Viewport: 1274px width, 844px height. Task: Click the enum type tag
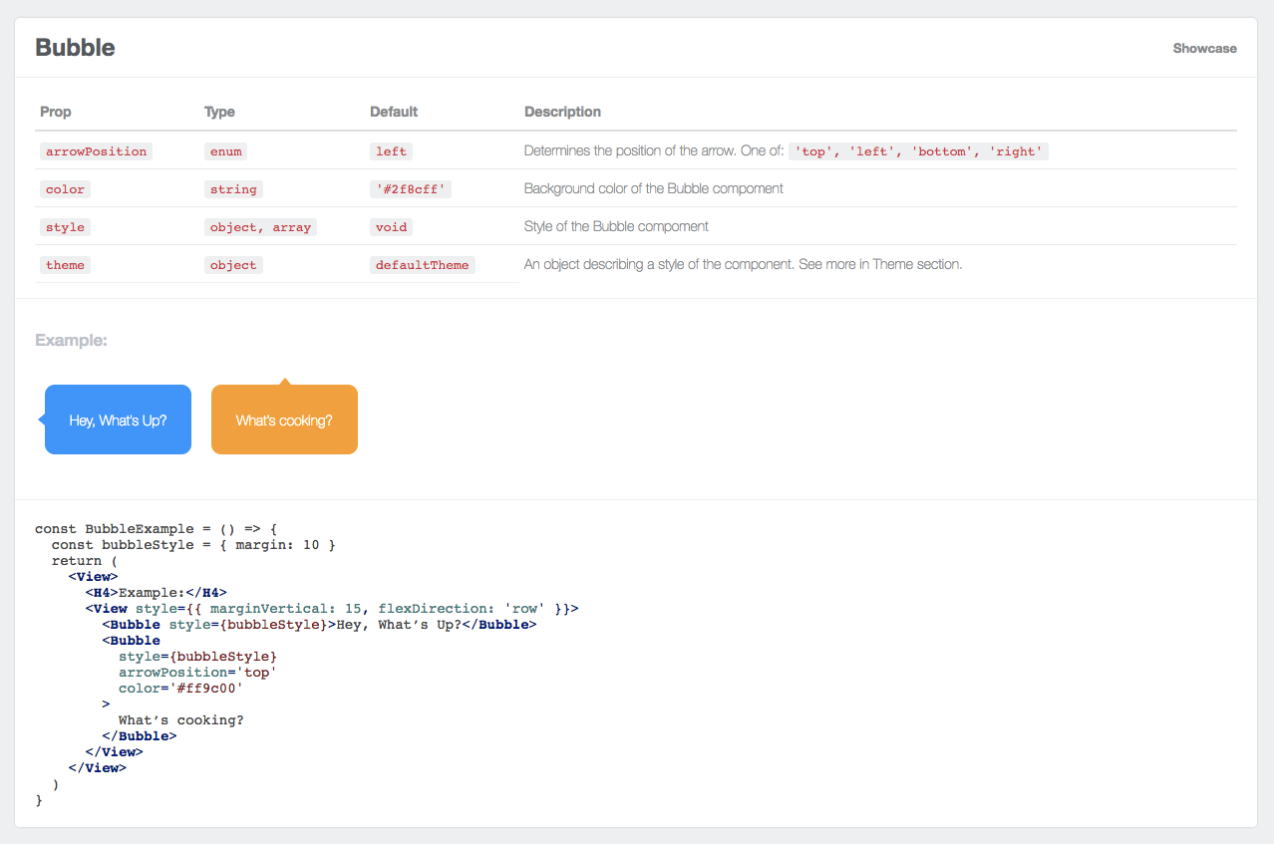[x=225, y=151]
